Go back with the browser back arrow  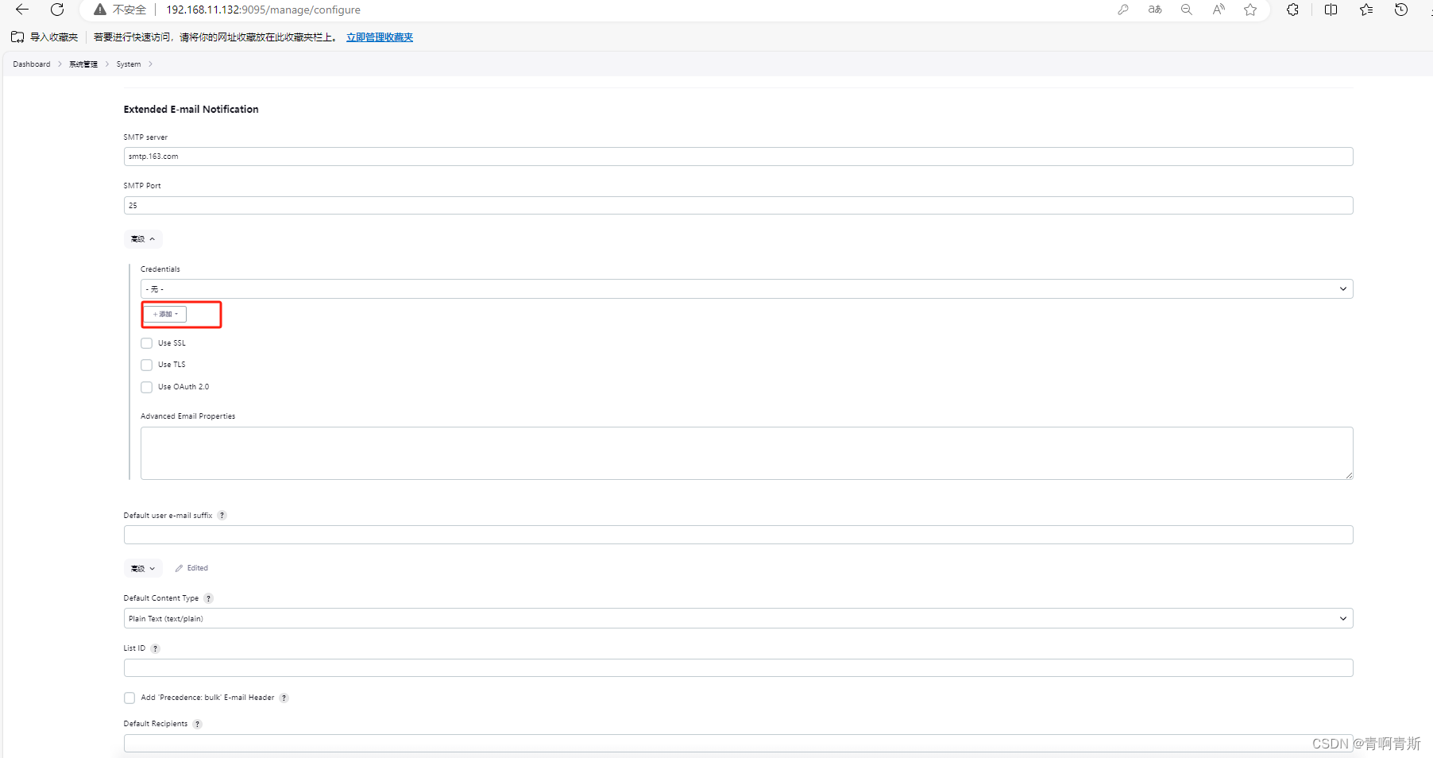(x=22, y=10)
